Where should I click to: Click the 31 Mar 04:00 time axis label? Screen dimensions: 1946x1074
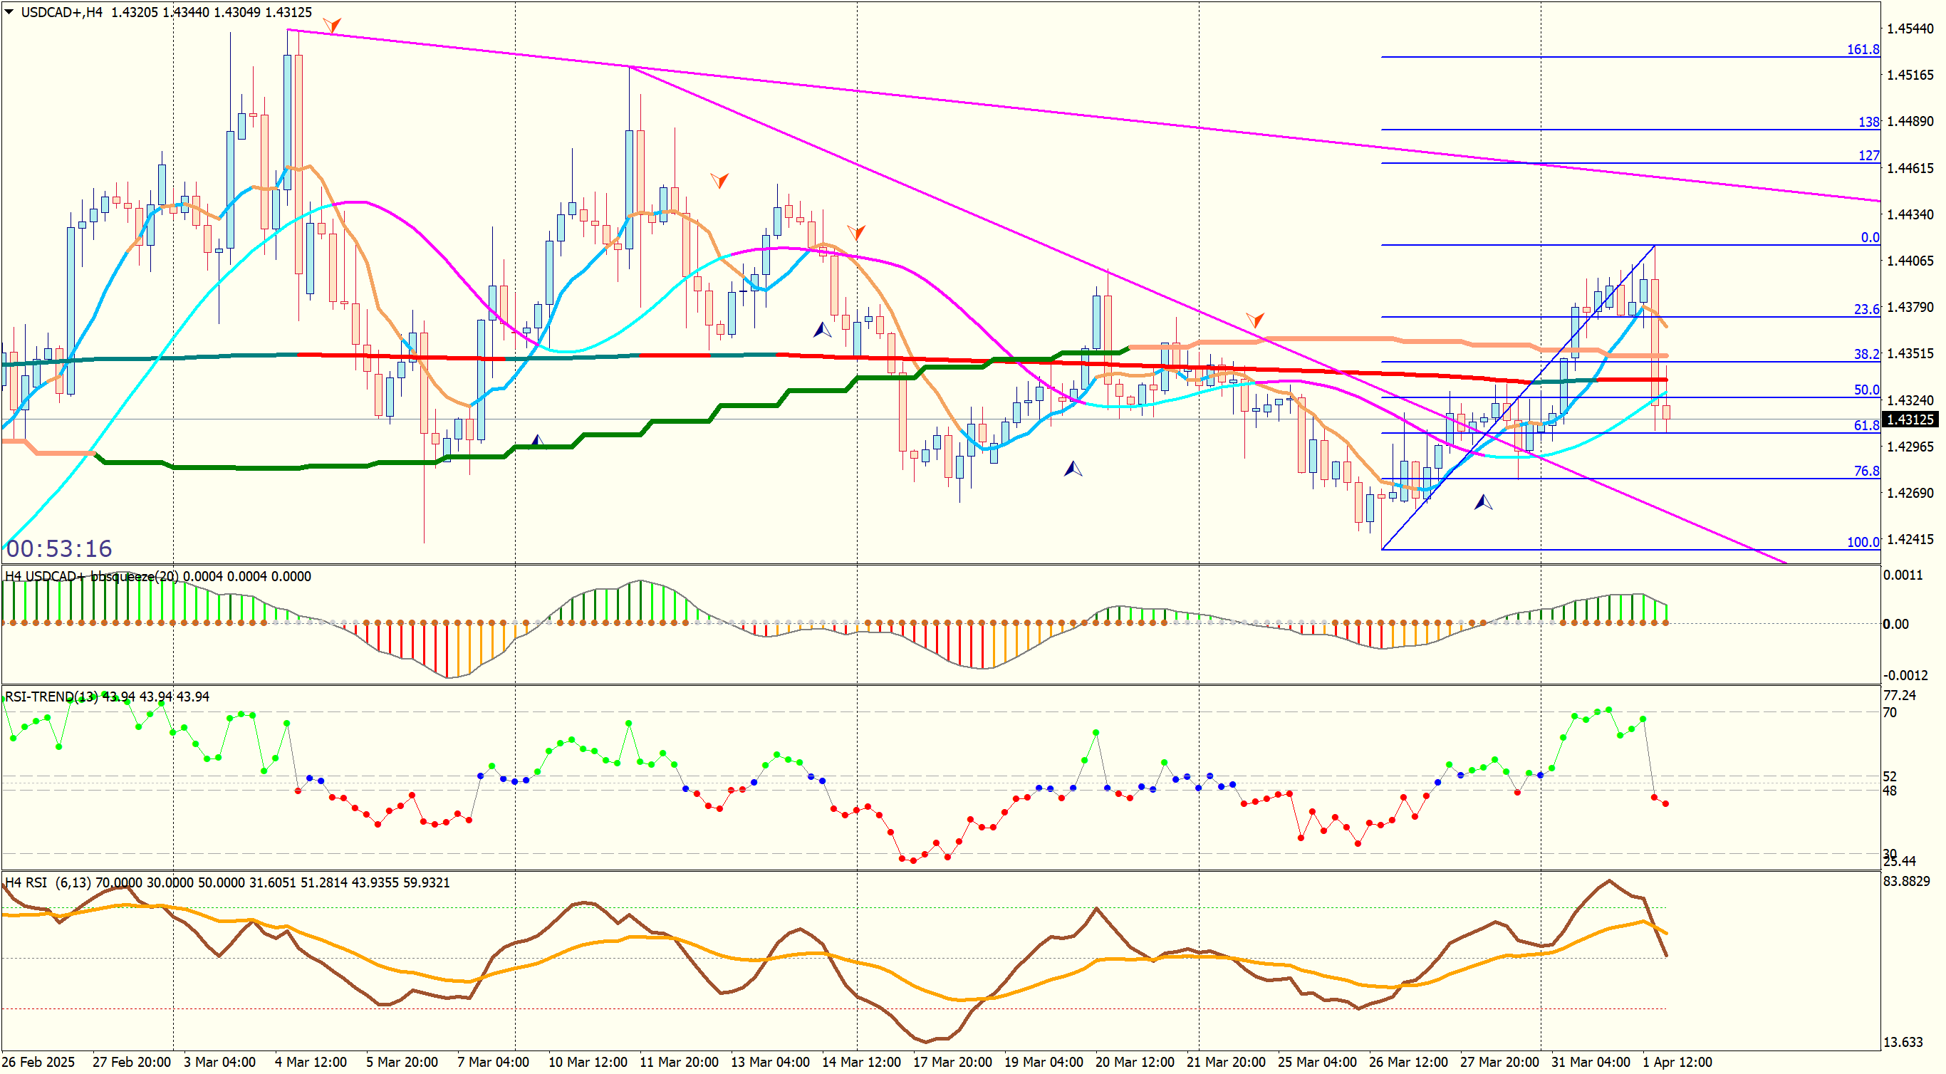[x=1591, y=1062]
